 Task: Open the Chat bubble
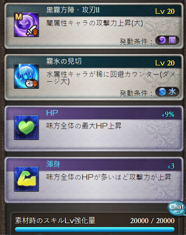click(177, 208)
